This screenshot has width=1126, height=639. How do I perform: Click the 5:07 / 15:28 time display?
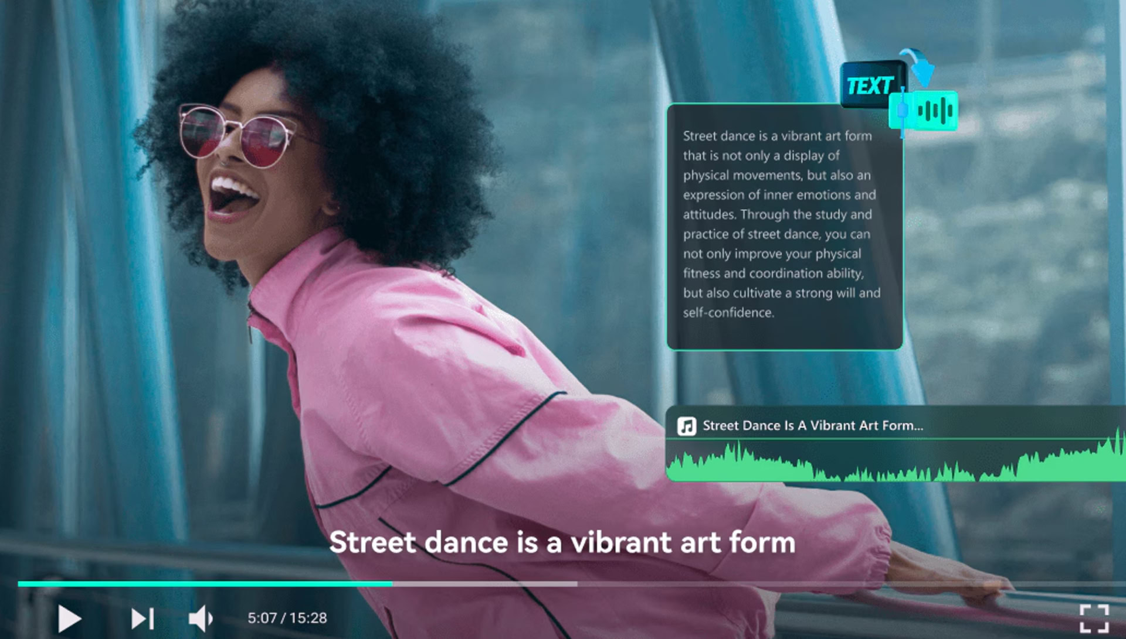[x=287, y=618]
